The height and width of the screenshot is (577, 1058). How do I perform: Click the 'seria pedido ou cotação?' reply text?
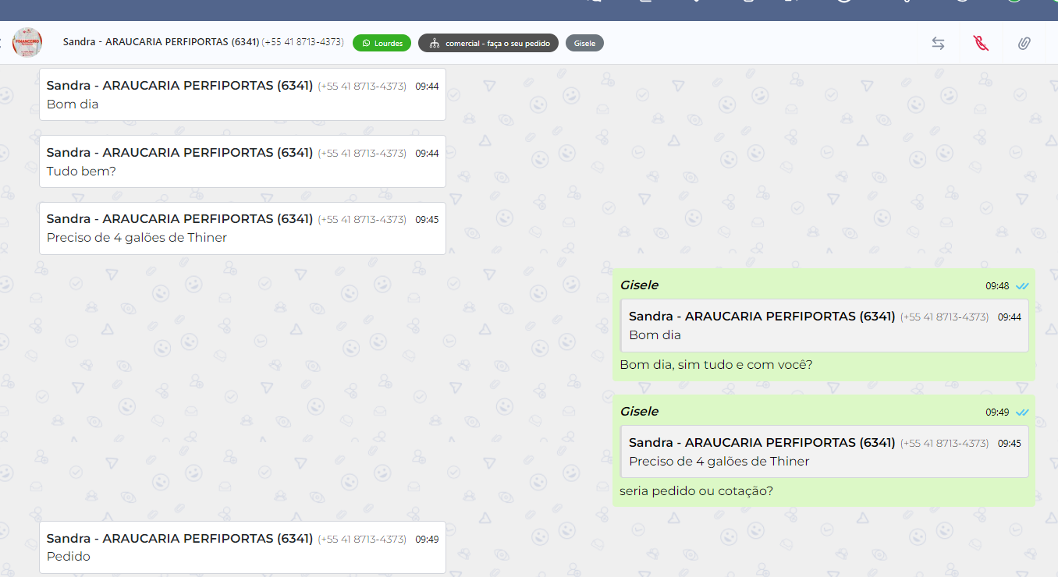pos(696,491)
